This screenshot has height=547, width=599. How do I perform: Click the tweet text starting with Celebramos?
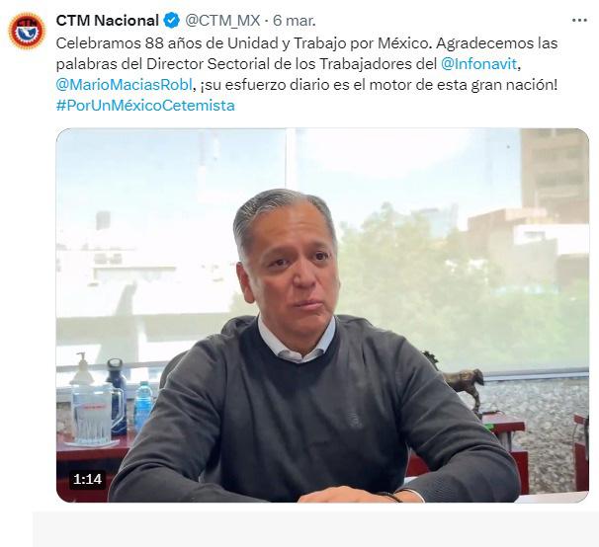pyautogui.click(x=306, y=74)
